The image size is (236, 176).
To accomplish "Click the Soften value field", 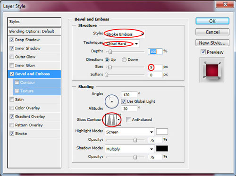I will [155, 75].
